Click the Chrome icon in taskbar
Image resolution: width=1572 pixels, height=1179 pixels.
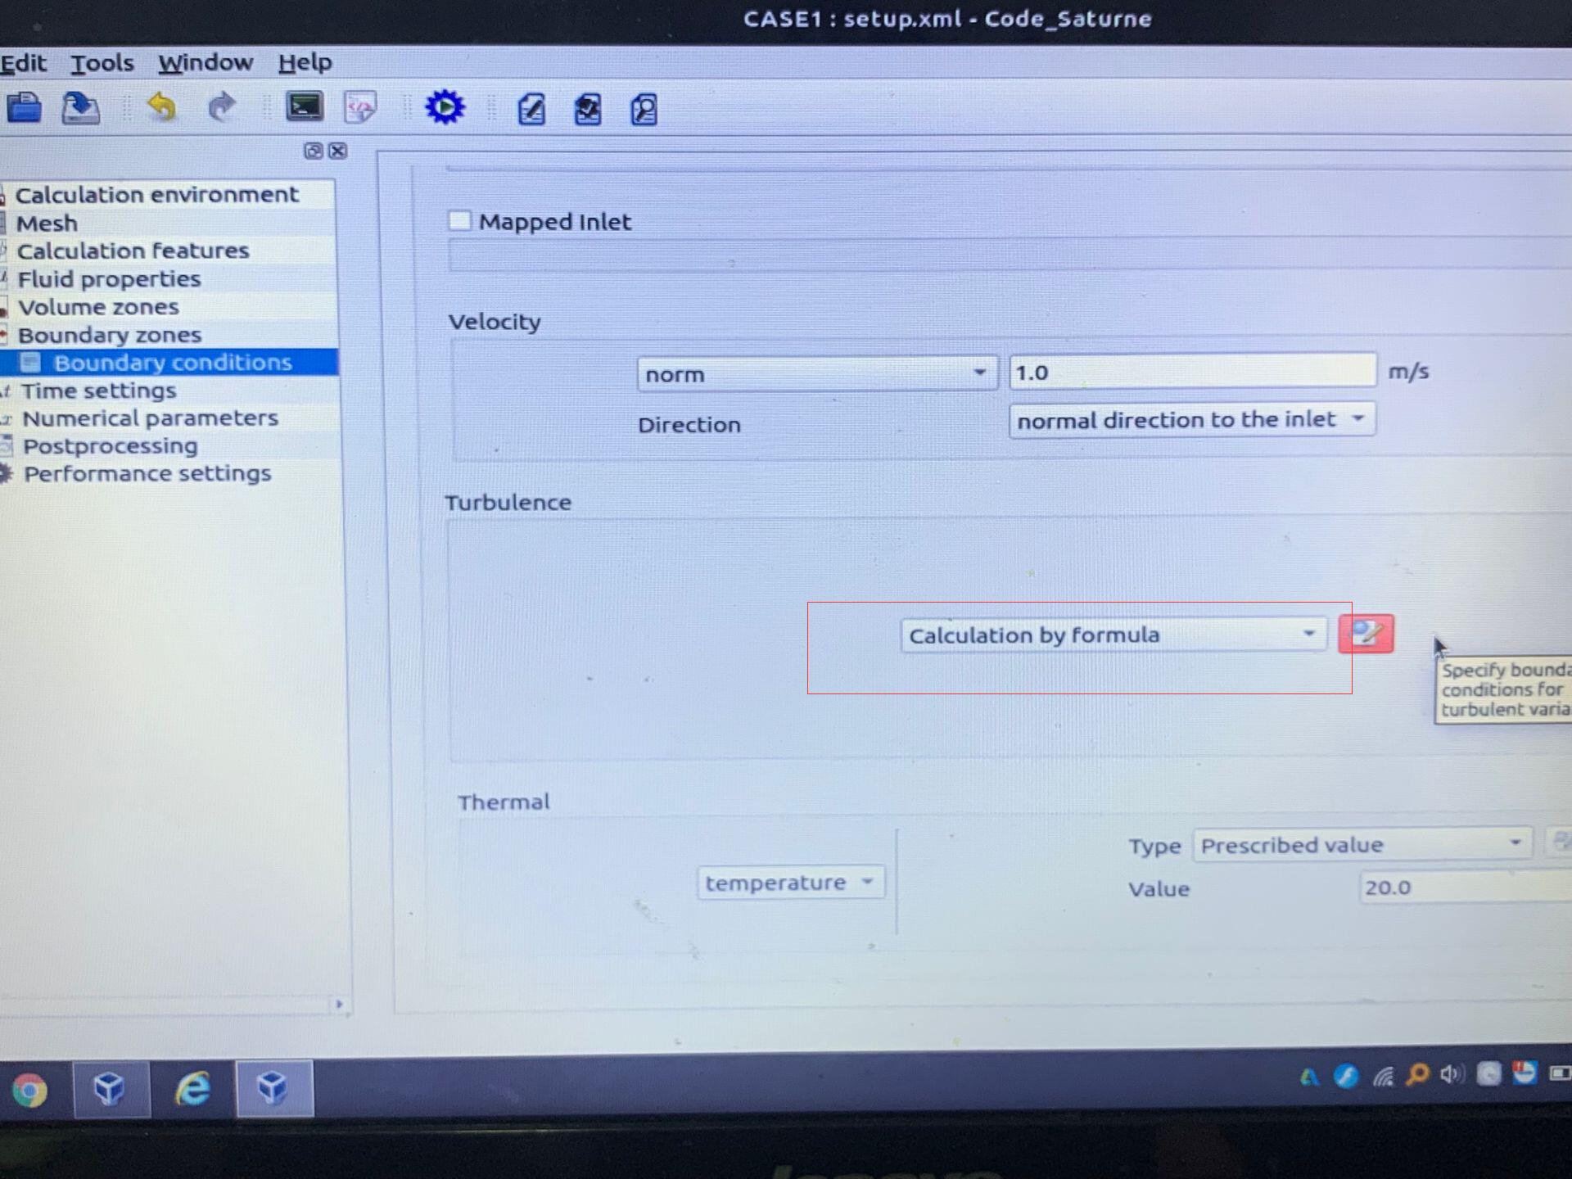(30, 1090)
